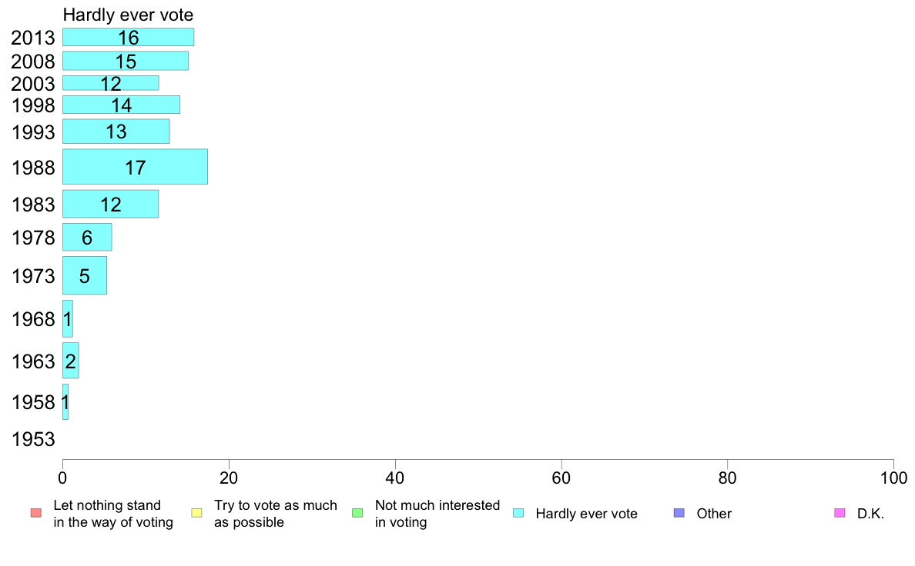Click the 'Other' legend label

click(714, 514)
